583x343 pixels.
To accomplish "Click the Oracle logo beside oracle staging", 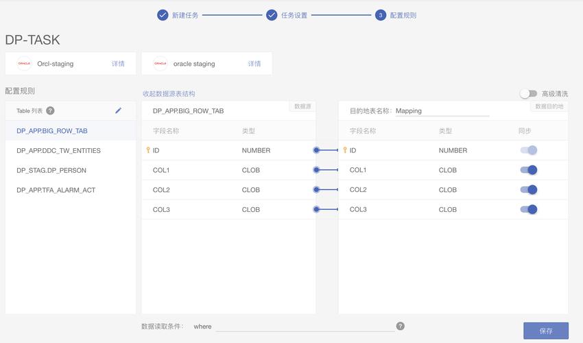I will tap(160, 64).
